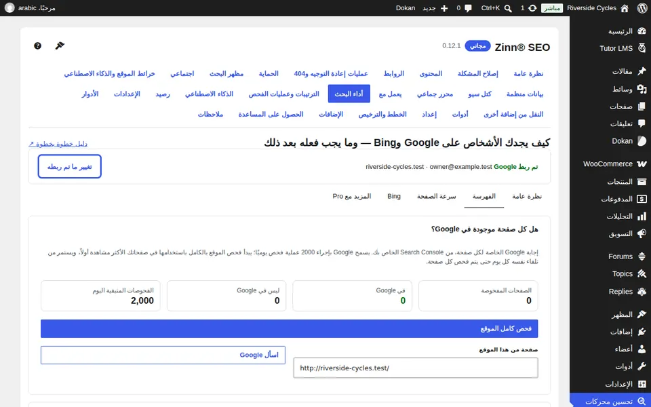This screenshot has height=407, width=651.
Task: Open the Ctrl+K search icon
Action: click(x=508, y=8)
